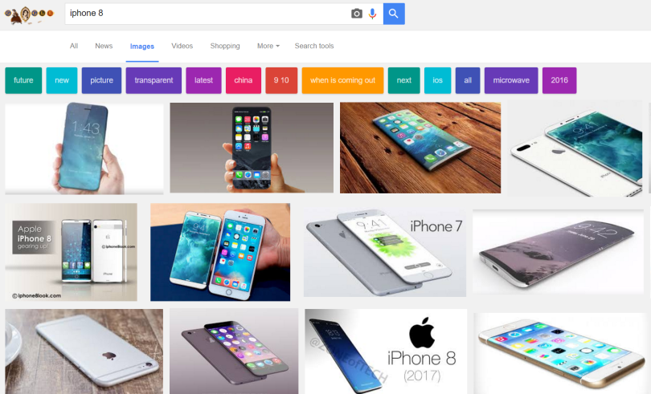Open the 'iPhone 7' silver concept thumbnail
The width and height of the screenshot is (651, 394).
385,253
